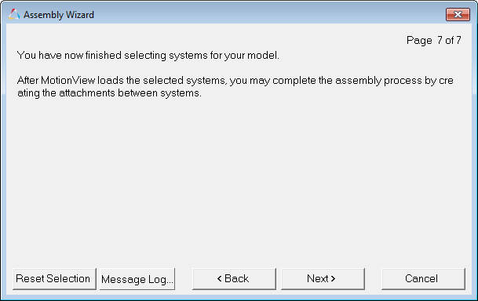
Task: Click the word "MotionView" in the message
Action: tap(68, 81)
